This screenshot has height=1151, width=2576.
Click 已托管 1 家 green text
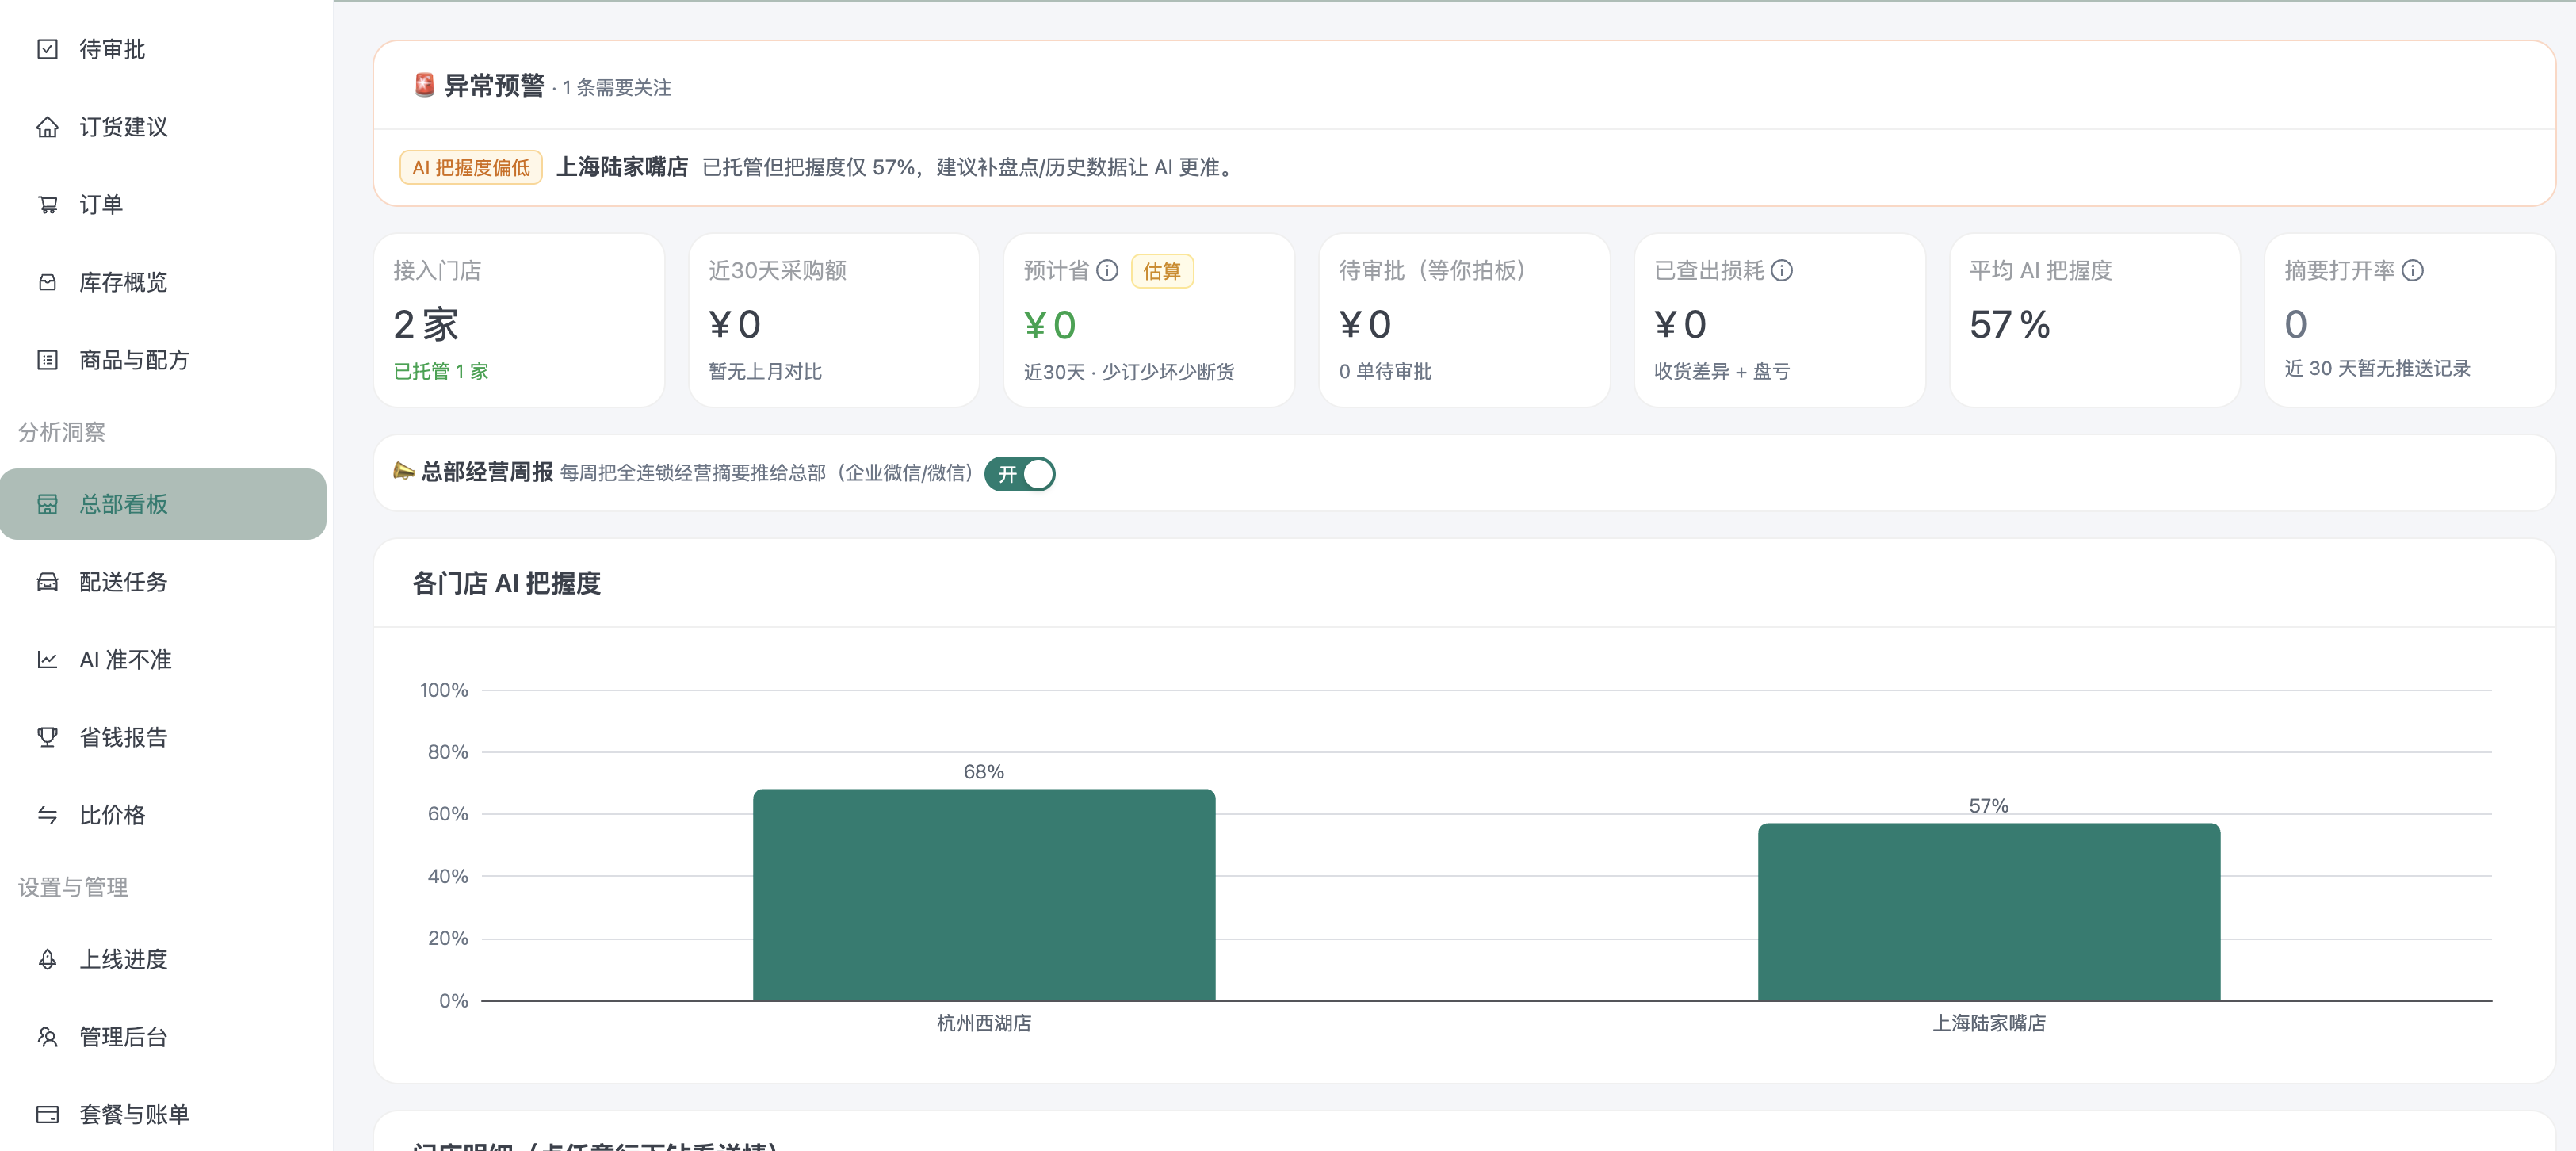click(441, 371)
